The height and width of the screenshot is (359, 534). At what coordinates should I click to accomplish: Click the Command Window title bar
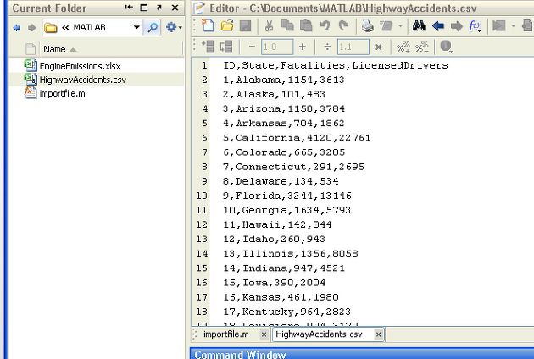362,354
